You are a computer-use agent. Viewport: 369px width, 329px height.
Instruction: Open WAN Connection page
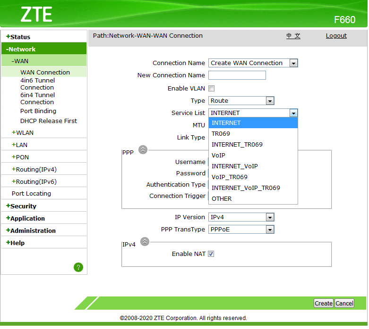point(45,72)
